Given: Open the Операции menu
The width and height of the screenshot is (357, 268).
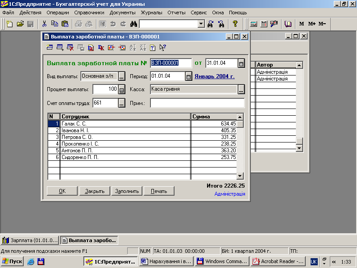Looking at the screenshot, I should [x=58, y=13].
